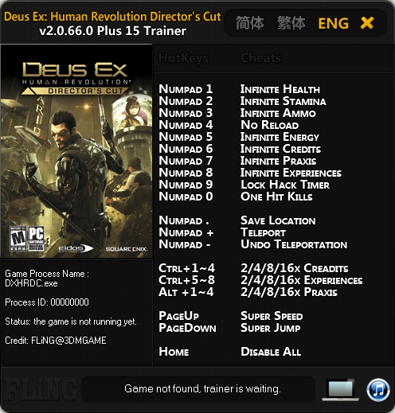Toggle the No Reload cheat
Screen dimensions: 395x413
(270, 125)
